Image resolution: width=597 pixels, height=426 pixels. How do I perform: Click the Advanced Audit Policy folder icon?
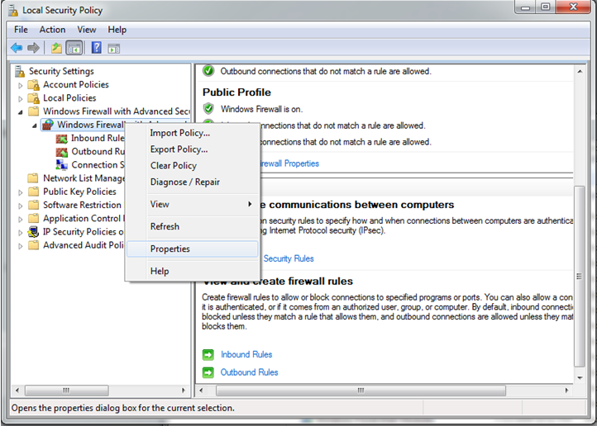click(34, 245)
